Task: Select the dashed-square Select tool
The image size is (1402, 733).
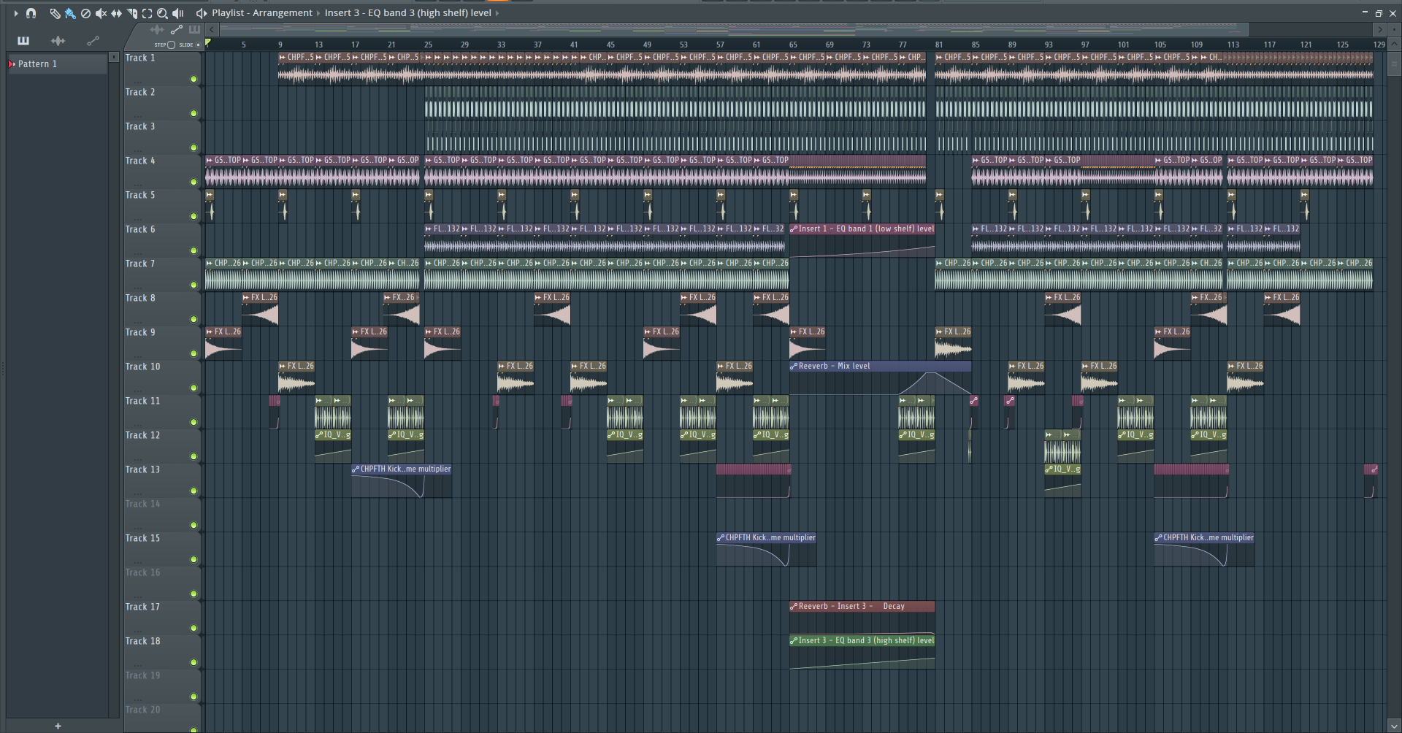Action: point(148,13)
